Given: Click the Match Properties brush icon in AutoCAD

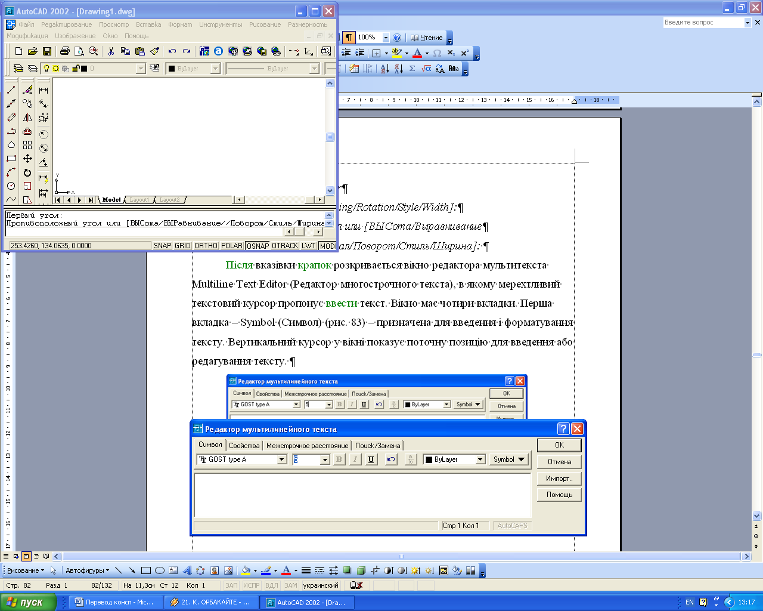Looking at the screenshot, I should (x=154, y=51).
